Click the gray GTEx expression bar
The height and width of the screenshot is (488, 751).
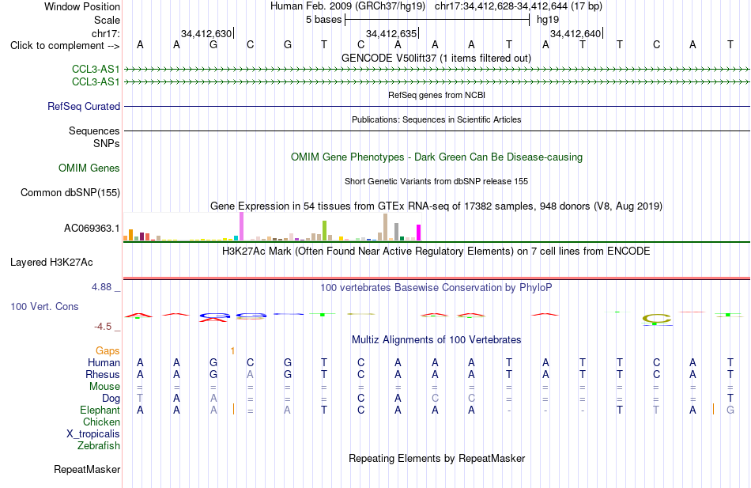click(x=396, y=232)
